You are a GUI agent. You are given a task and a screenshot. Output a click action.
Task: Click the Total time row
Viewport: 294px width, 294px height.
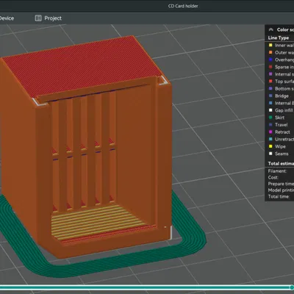coord(279,196)
